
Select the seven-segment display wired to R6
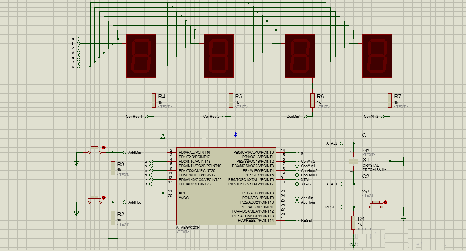tap(300, 56)
